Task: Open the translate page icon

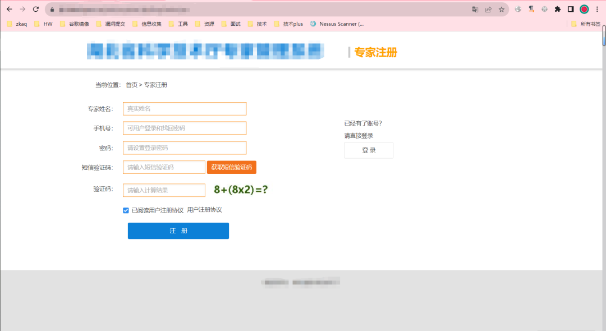Action: click(475, 10)
